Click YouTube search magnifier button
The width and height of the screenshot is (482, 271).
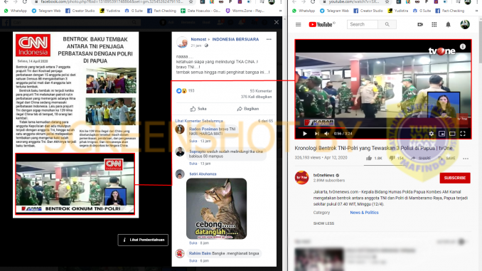point(387,24)
